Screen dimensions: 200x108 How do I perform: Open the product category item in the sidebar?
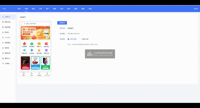(8, 22)
